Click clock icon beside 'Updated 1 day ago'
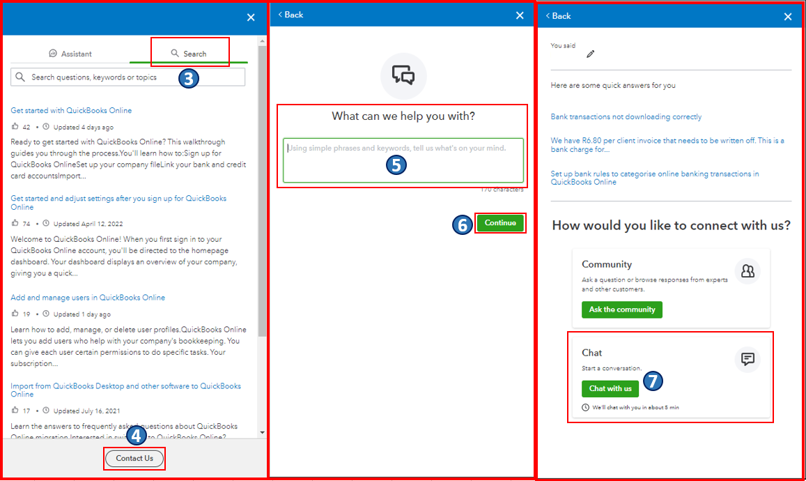Viewport: 806px width, 481px height. [46, 314]
